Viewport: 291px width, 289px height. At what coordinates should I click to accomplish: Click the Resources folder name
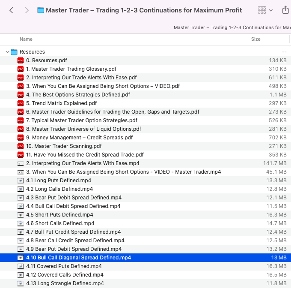32,52
